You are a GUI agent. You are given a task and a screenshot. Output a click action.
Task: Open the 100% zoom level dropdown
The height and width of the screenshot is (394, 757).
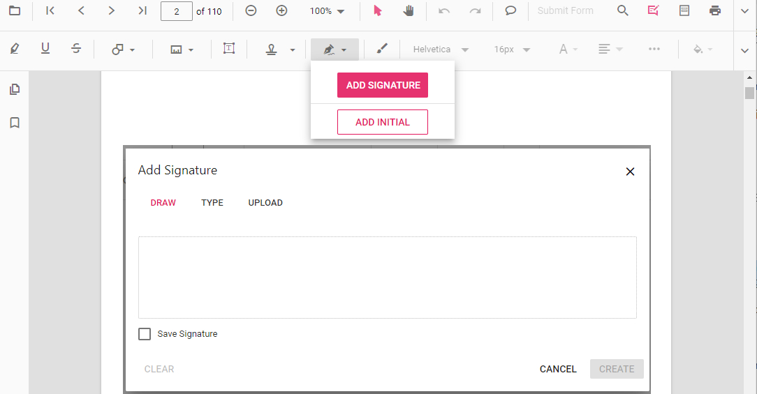(327, 10)
